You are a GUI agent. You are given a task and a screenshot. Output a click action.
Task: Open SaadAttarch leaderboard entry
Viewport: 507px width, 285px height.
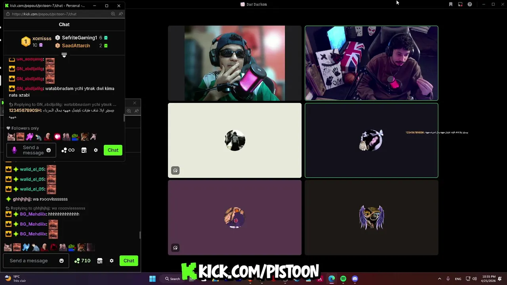tap(81, 46)
